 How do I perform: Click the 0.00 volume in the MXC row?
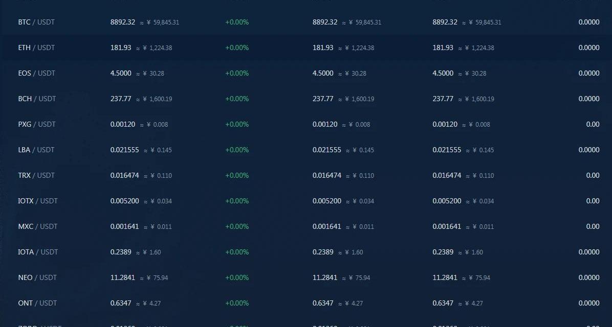593,226
